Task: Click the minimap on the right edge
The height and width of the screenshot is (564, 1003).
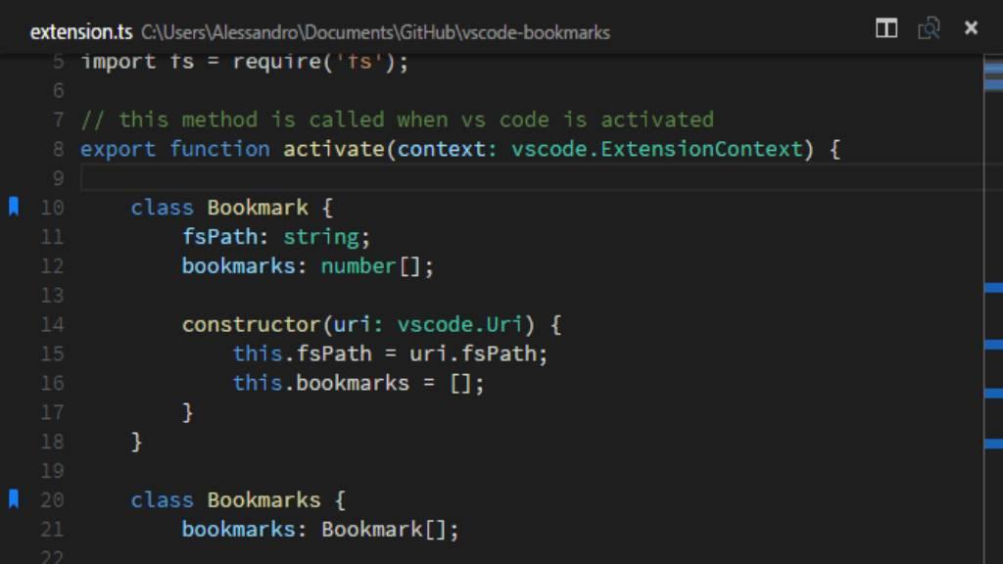Action: pos(993,294)
